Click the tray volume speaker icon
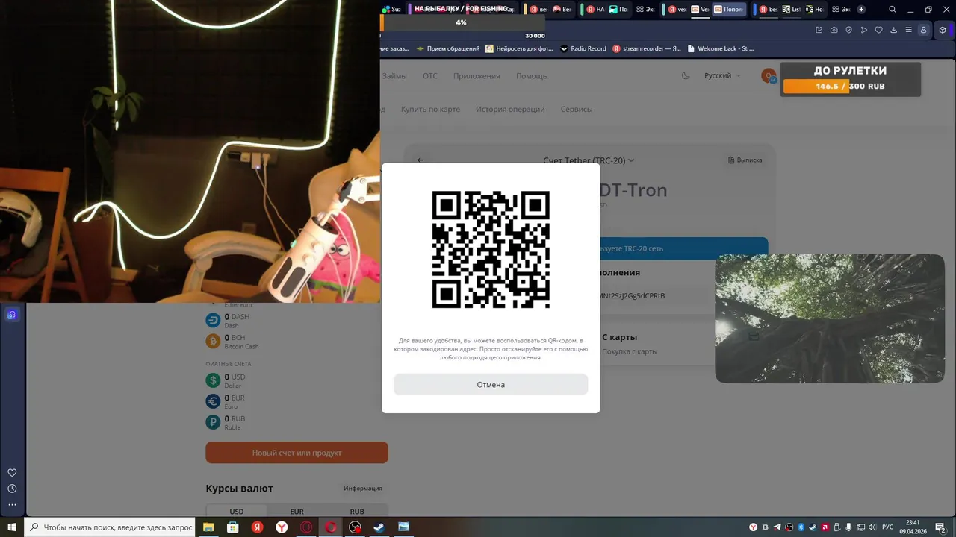The width and height of the screenshot is (956, 537). click(872, 527)
